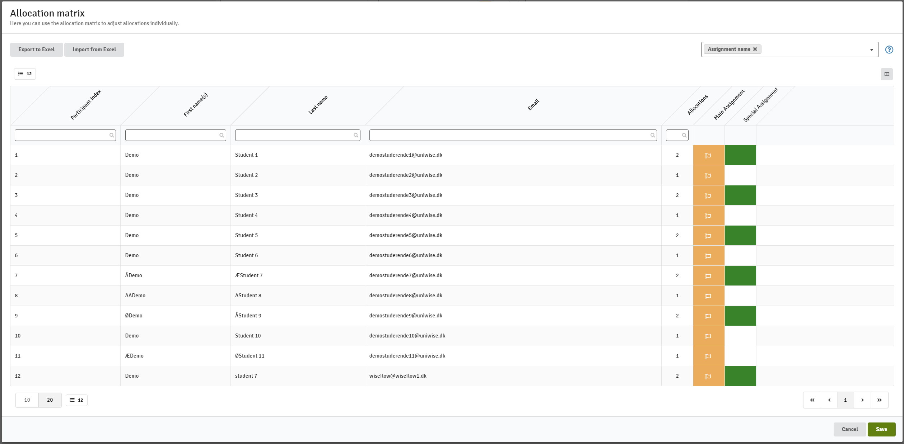Click Import from Excel button
904x444 pixels.
pyautogui.click(x=94, y=49)
